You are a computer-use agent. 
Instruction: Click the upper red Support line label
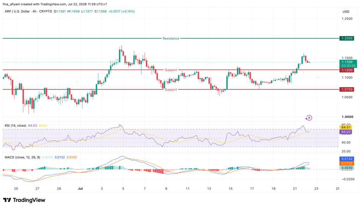pyautogui.click(x=171, y=70)
